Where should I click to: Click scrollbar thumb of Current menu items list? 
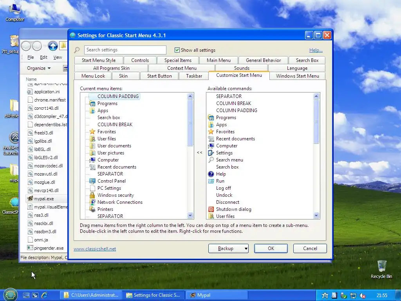190,123
